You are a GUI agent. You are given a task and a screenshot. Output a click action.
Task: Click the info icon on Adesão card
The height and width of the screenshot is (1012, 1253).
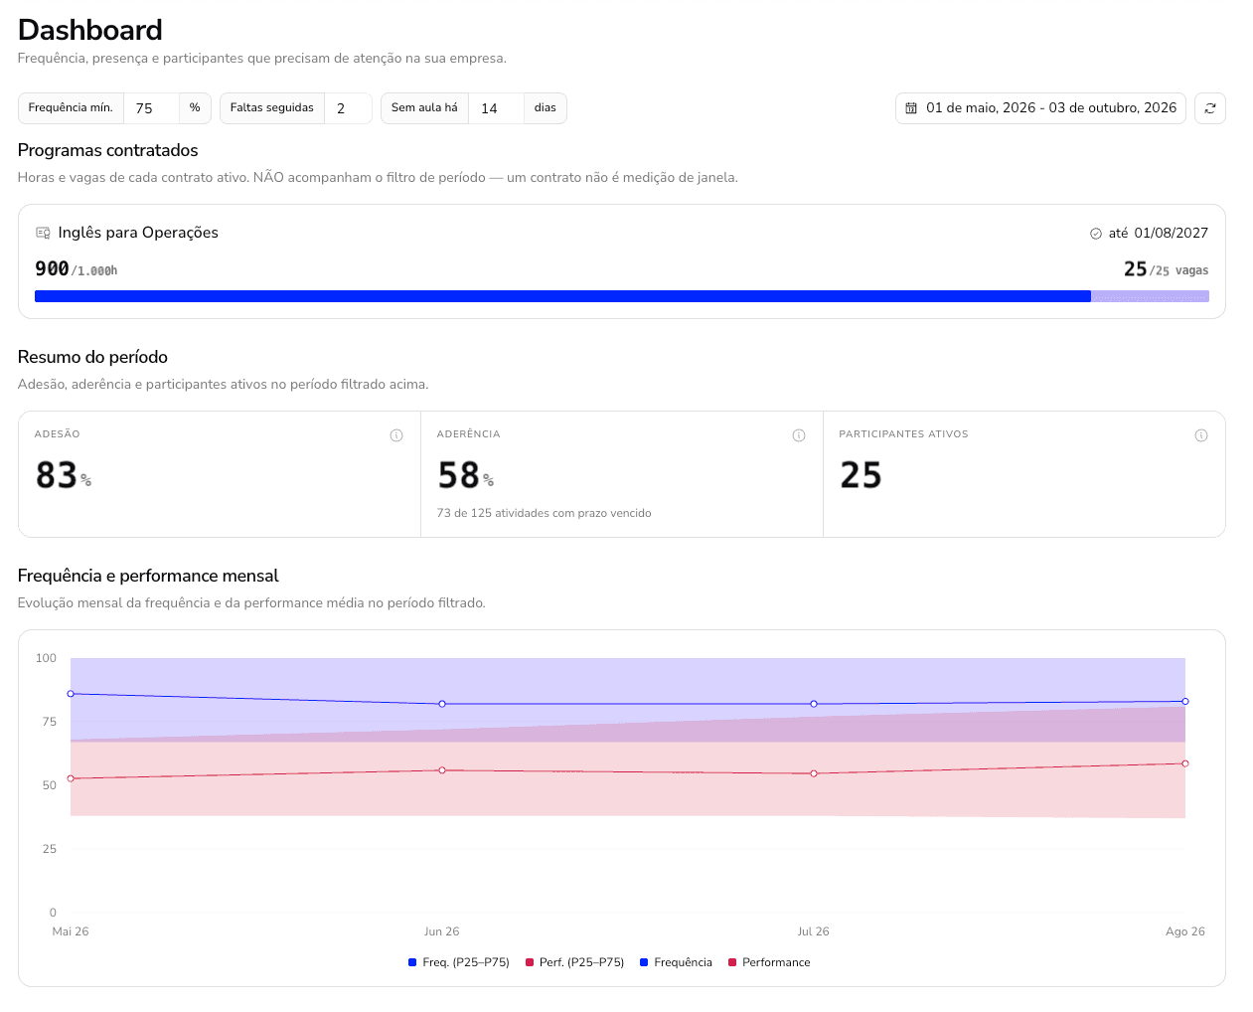click(396, 435)
